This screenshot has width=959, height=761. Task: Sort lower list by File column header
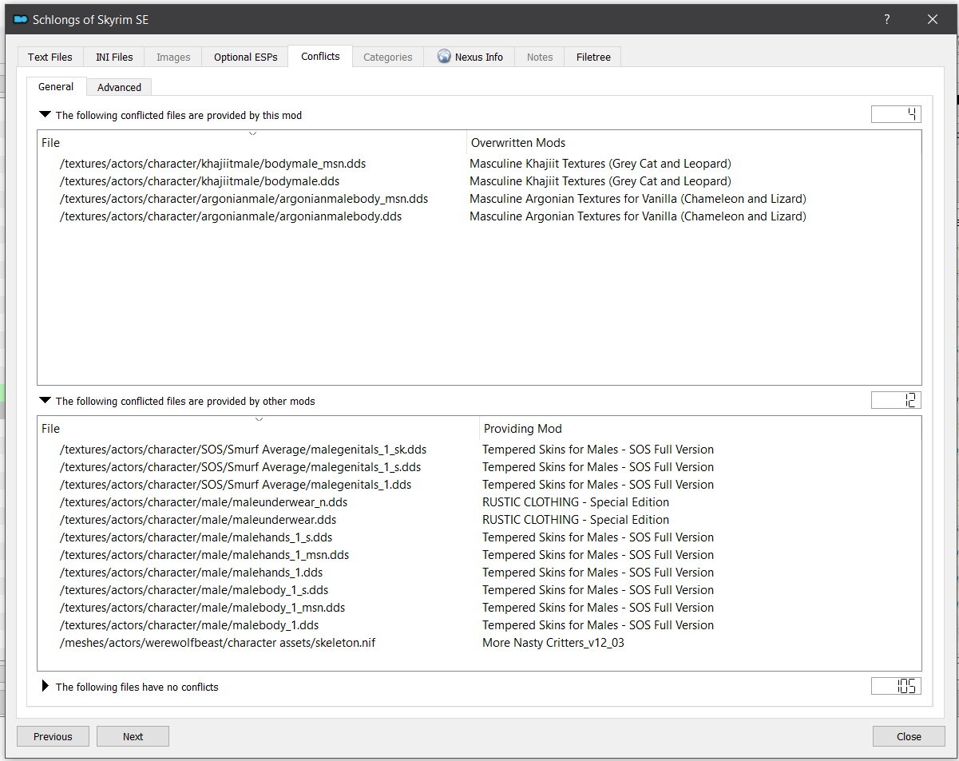tap(259, 428)
